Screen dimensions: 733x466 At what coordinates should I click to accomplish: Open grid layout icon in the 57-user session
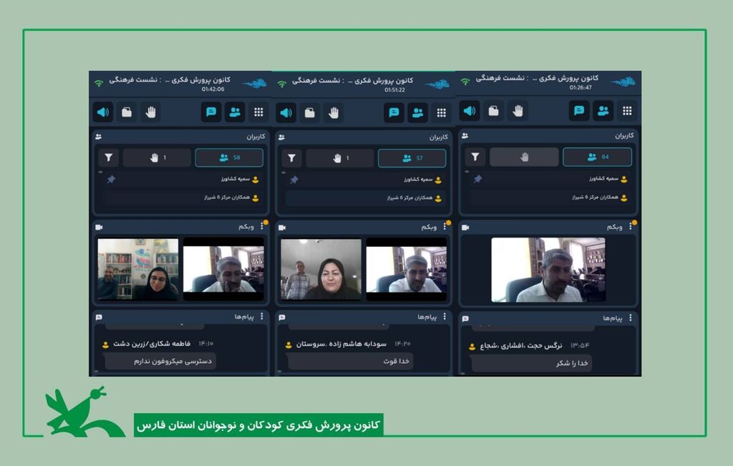click(x=441, y=113)
